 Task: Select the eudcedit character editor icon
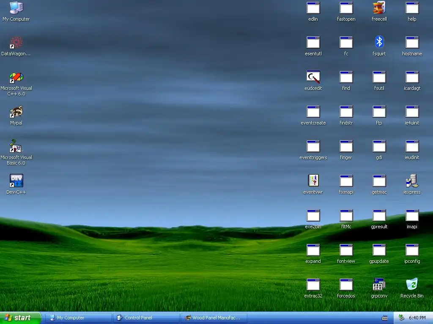[x=313, y=77]
